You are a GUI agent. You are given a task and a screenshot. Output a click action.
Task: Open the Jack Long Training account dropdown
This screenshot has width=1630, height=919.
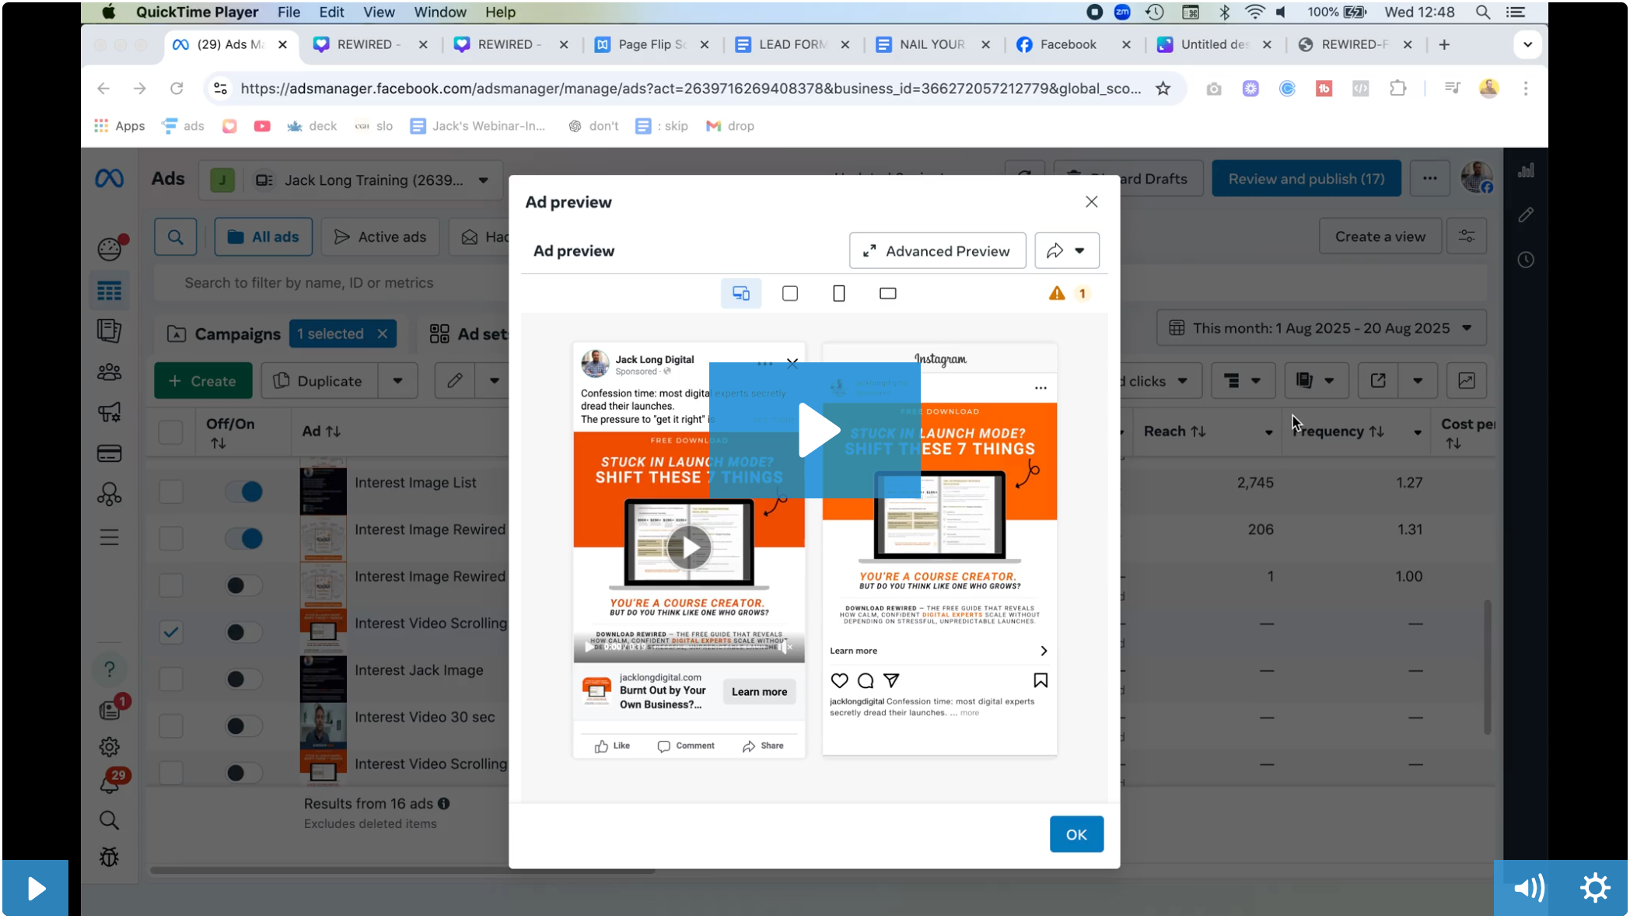[x=483, y=180]
